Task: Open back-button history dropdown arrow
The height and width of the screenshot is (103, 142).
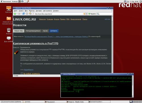Action: 17,14
